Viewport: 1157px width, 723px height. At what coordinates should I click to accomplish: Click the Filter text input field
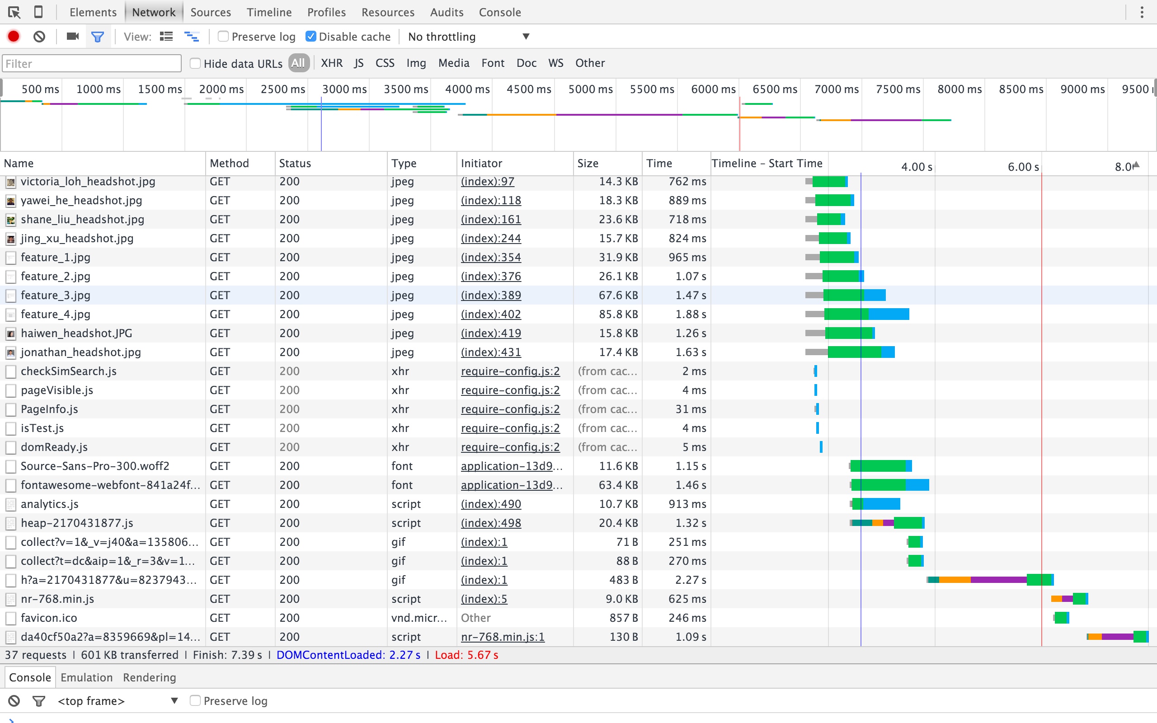[x=92, y=64]
